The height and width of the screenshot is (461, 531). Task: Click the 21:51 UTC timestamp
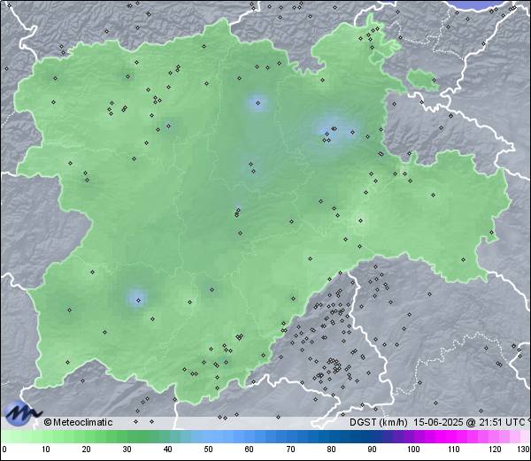(x=501, y=422)
